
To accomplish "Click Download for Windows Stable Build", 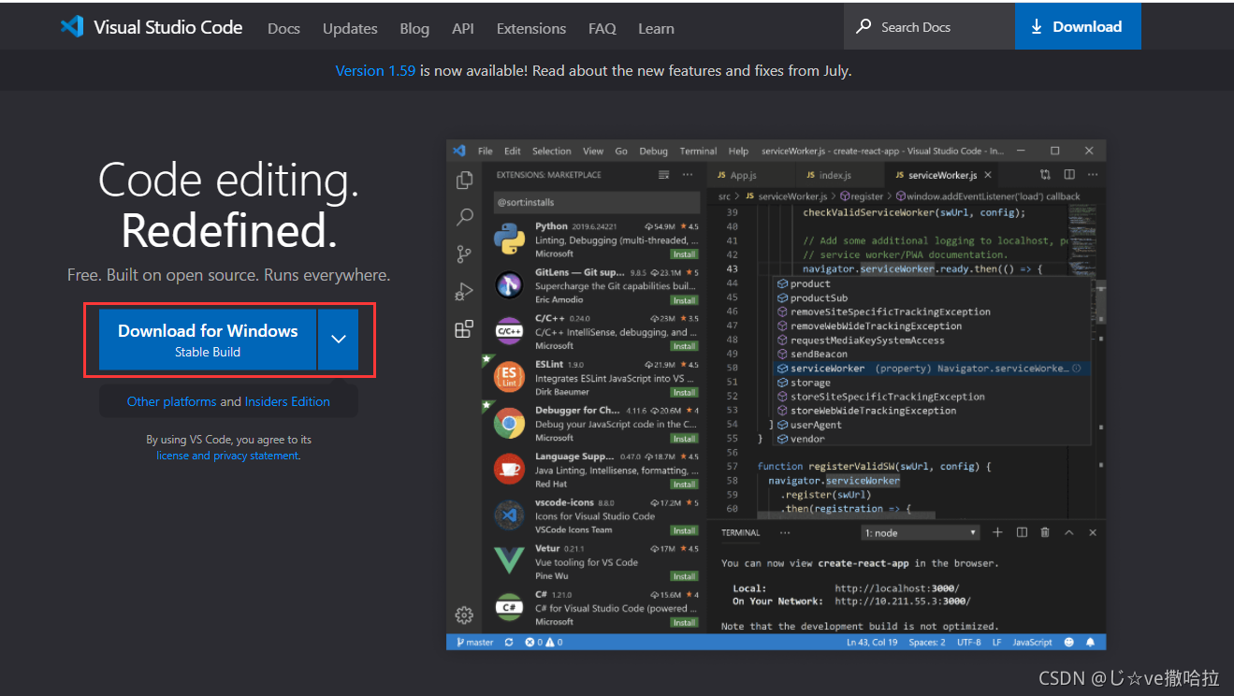I will tap(208, 340).
